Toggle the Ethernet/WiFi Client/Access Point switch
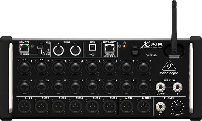This screenshot has width=202, height=121. (x=40, y=48)
